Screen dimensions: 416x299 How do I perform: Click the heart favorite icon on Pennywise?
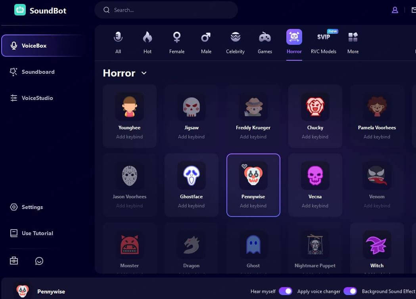pos(244,167)
